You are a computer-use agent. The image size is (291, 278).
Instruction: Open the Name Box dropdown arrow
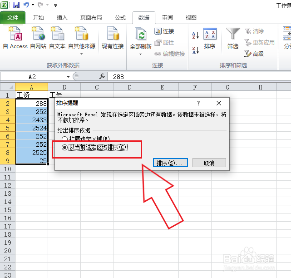pyautogui.click(x=68, y=76)
